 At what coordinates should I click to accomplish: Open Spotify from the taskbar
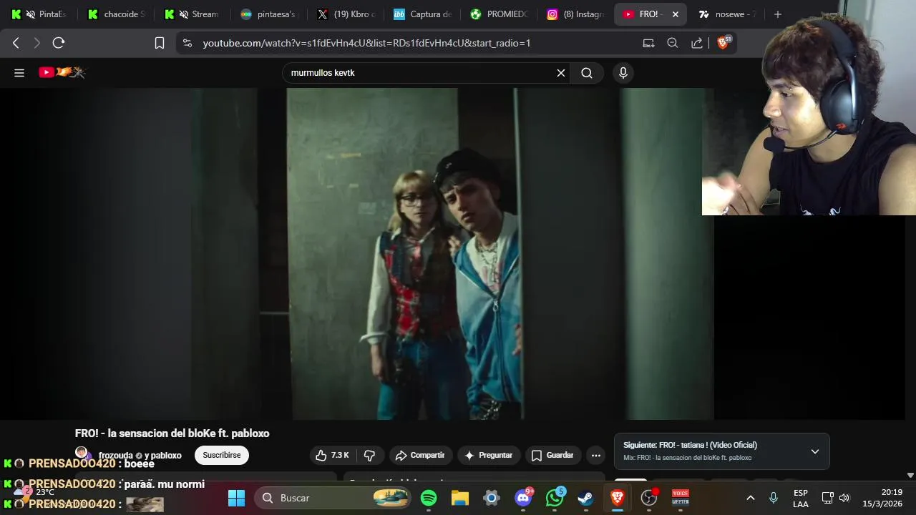point(429,498)
